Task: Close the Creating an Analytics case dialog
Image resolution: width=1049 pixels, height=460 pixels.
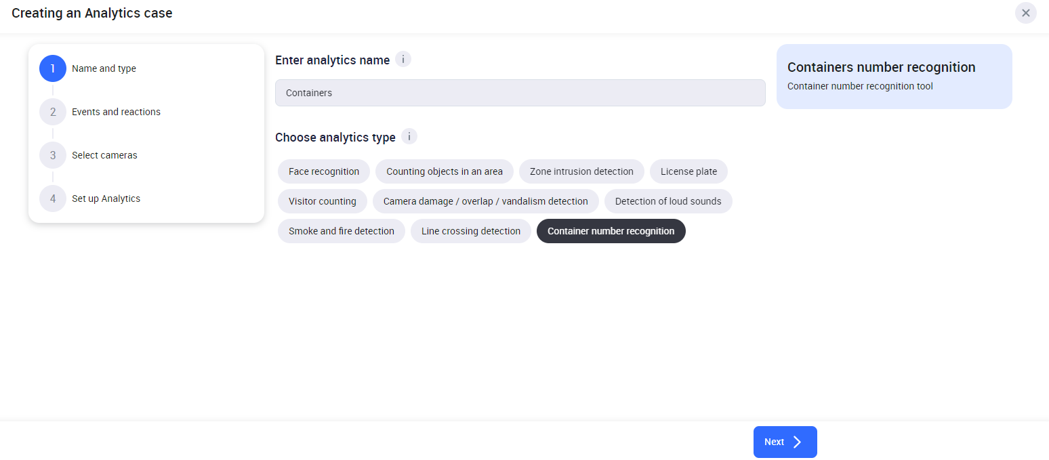Action: tap(1025, 13)
